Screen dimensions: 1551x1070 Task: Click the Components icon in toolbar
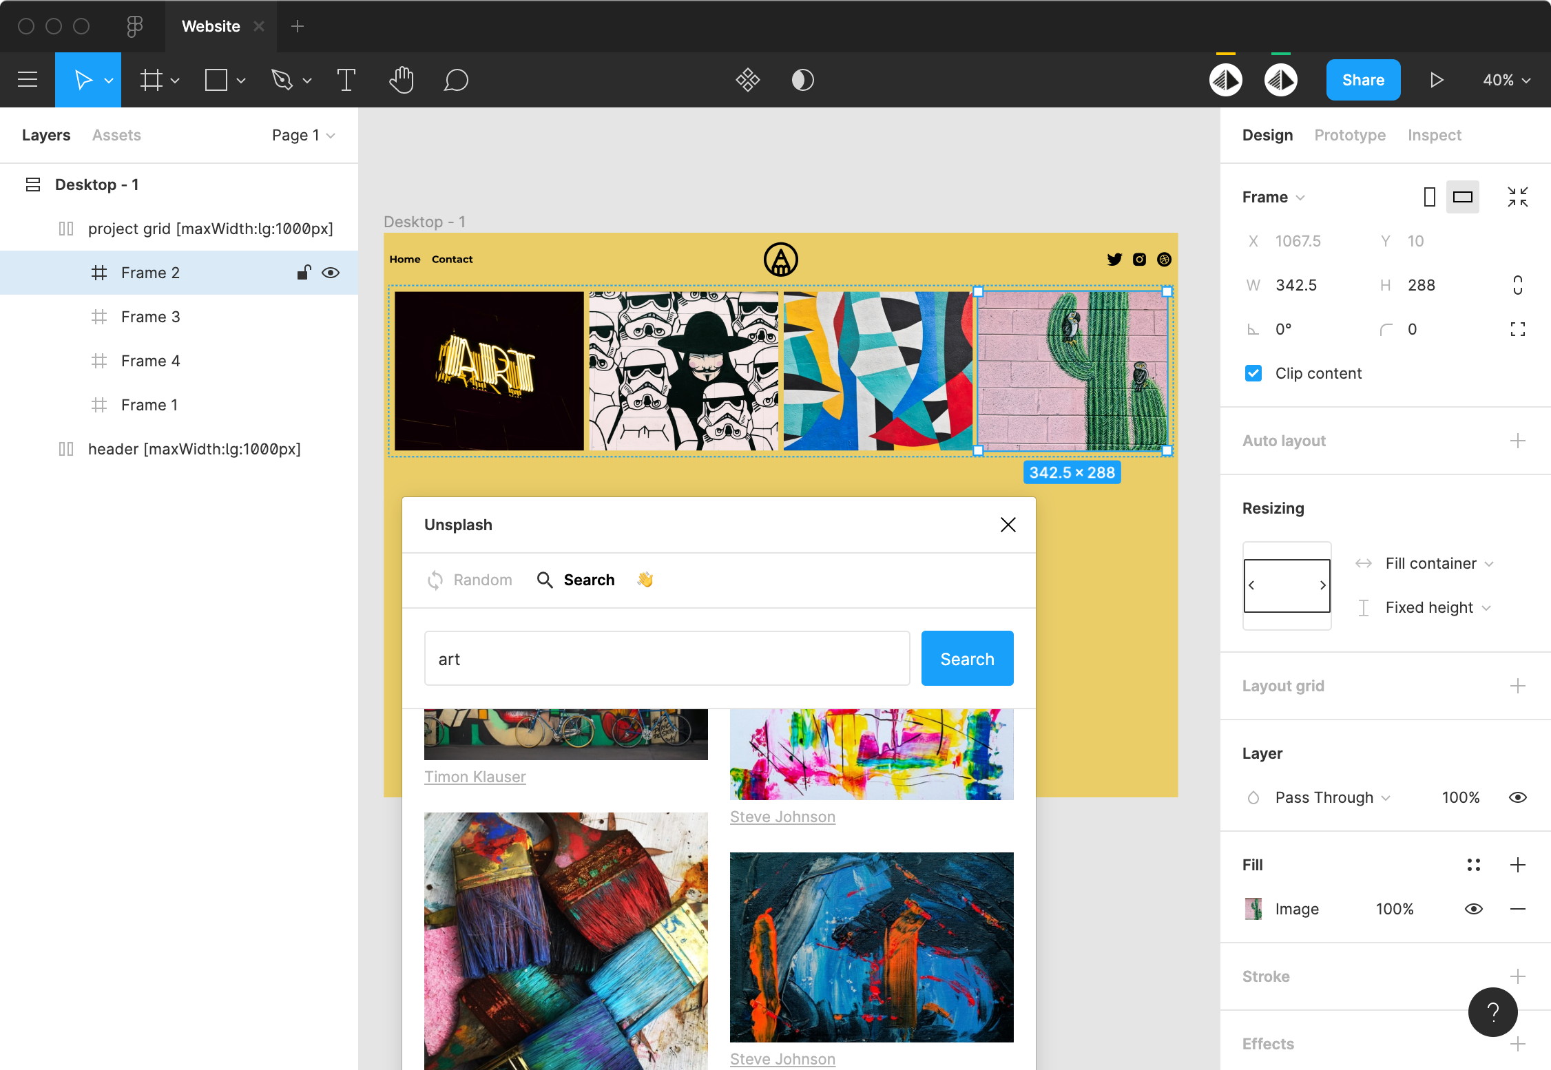pos(748,80)
